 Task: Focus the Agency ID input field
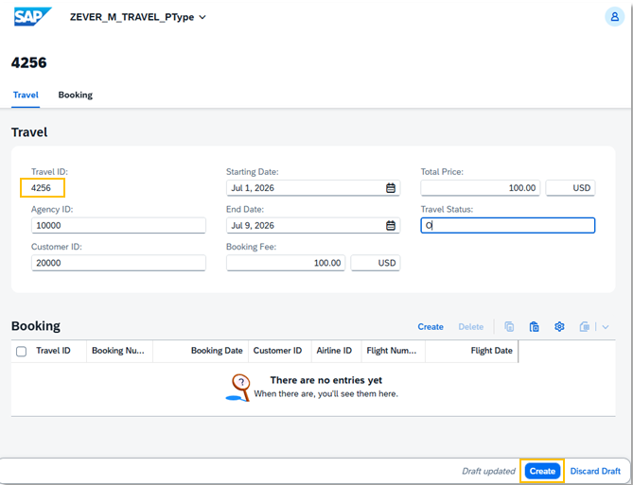pos(118,225)
